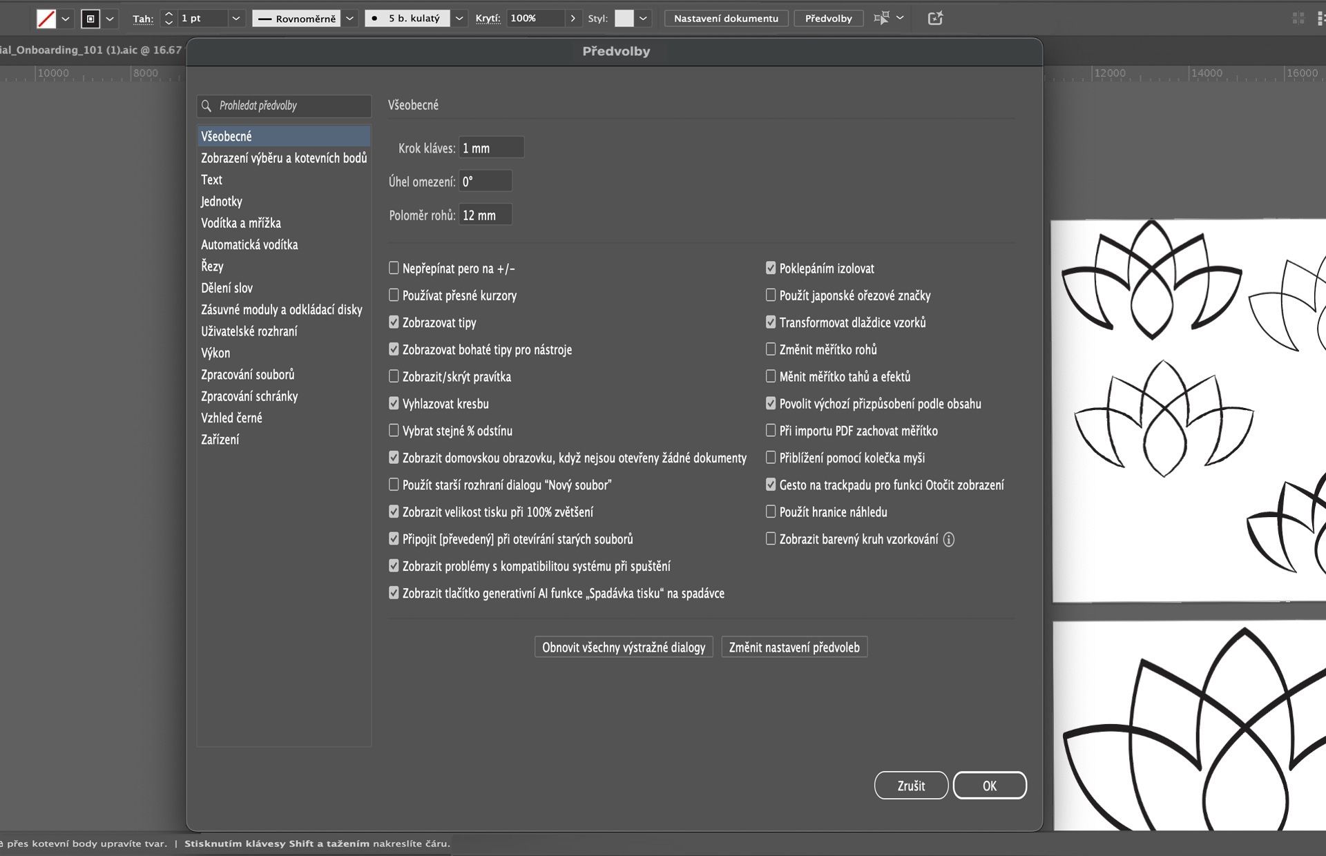Confirm preferences by clicking OK
This screenshot has width=1326, height=856.
(990, 785)
